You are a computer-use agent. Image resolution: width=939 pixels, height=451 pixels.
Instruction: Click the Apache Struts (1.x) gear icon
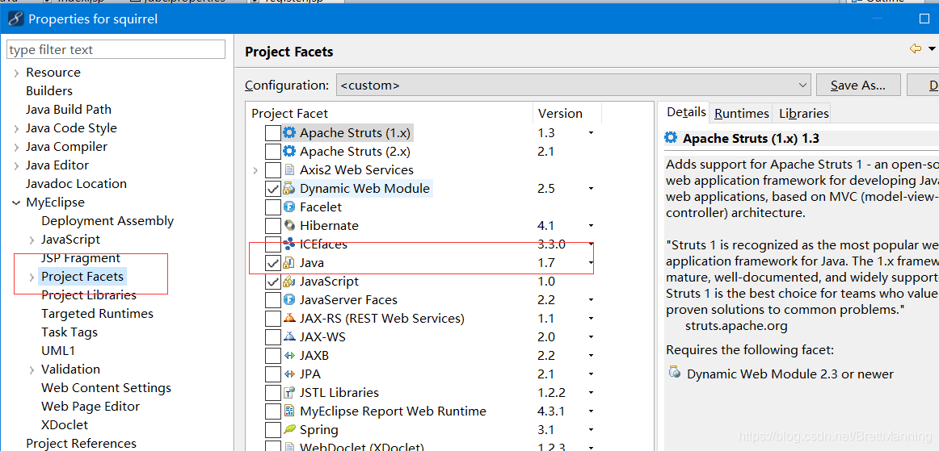click(289, 133)
